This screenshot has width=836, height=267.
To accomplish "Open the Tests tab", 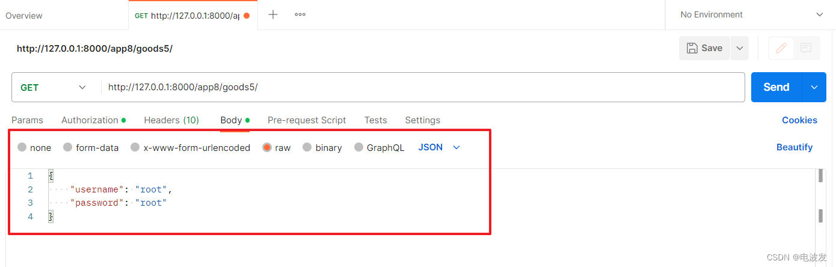I will (x=376, y=120).
